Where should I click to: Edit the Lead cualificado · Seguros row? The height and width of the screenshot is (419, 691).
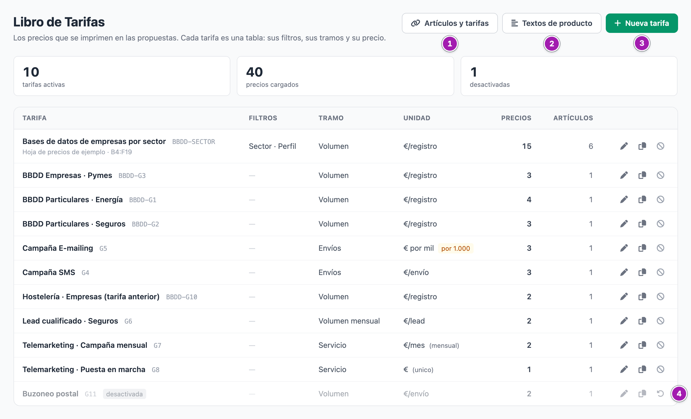click(x=624, y=321)
